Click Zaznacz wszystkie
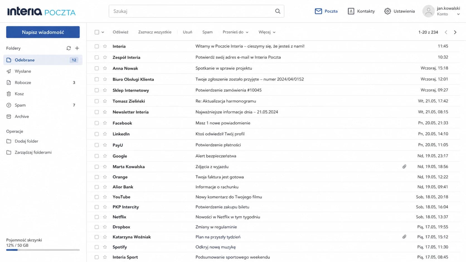 coord(155,32)
